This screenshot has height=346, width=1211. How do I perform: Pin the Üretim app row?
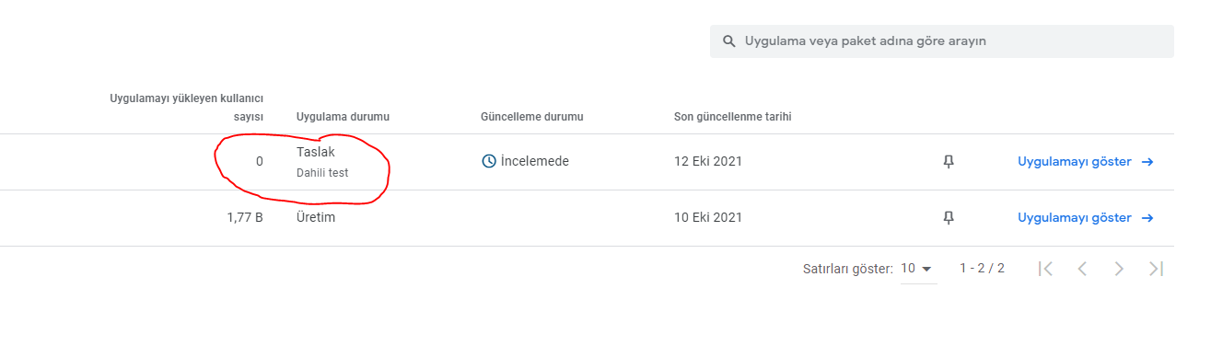pos(949,218)
